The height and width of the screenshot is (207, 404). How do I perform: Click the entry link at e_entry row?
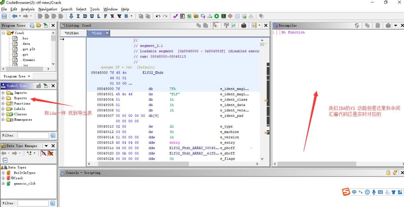tap(174, 143)
